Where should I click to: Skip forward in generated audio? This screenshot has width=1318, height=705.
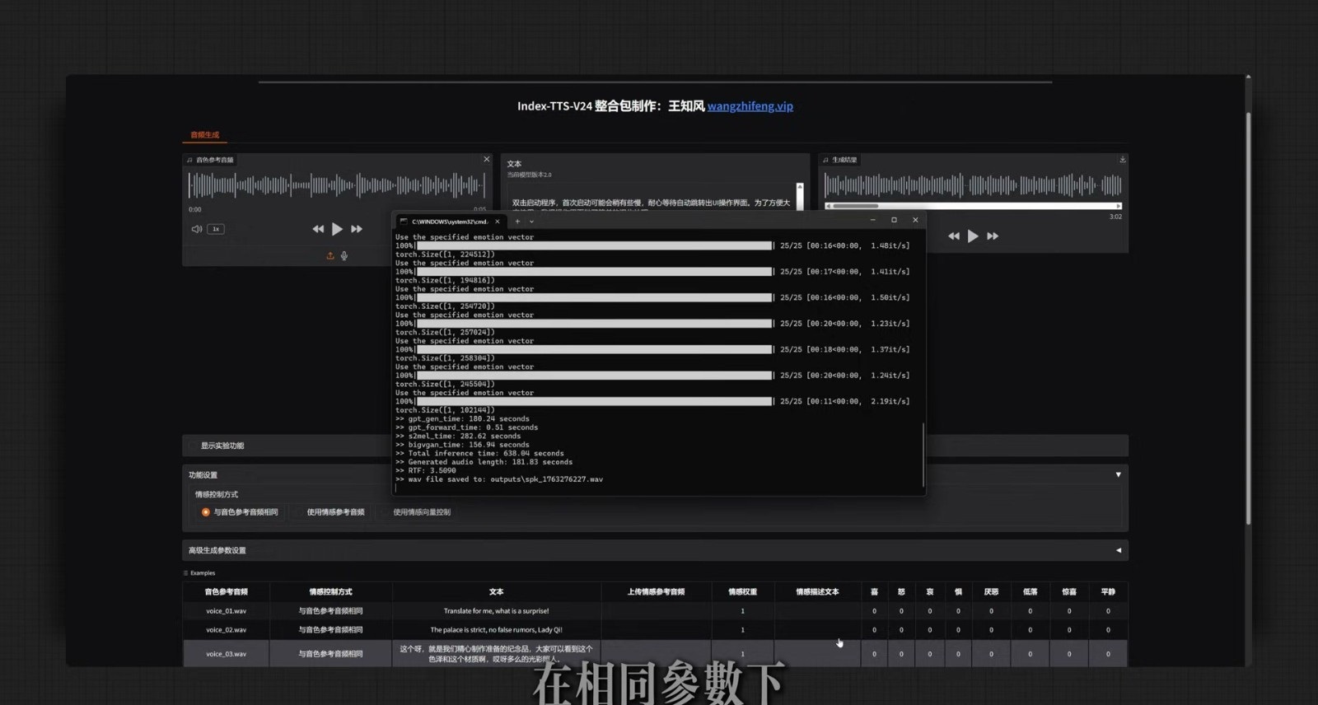[x=993, y=236]
